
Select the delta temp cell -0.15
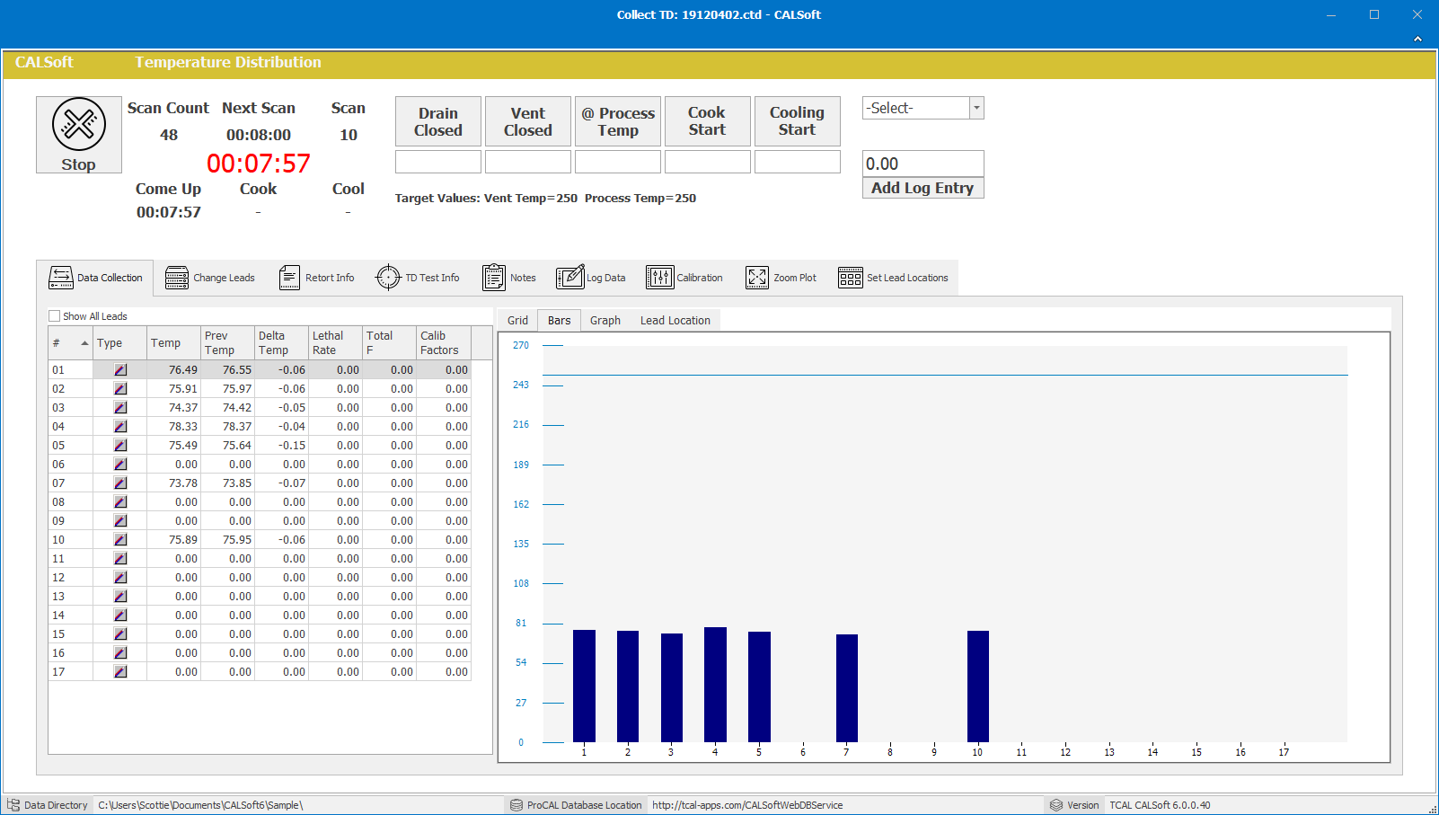point(282,446)
